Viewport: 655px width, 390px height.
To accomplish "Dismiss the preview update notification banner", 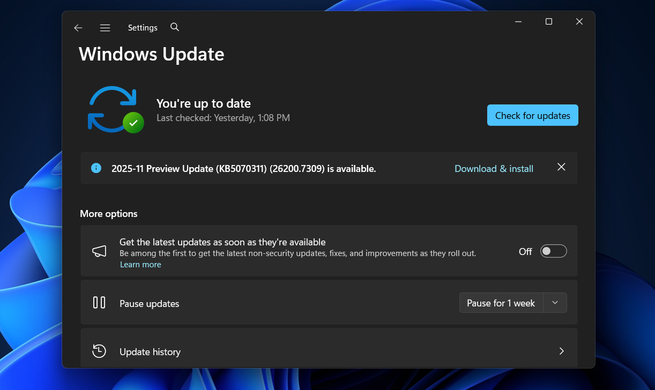I will click(561, 167).
